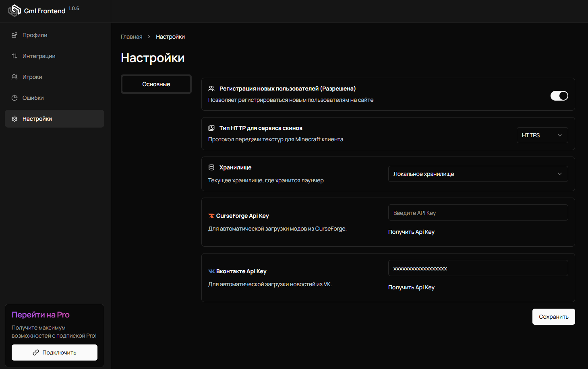Open the chevron next to HTTPS selector
This screenshot has width=588, height=369.
560,135
